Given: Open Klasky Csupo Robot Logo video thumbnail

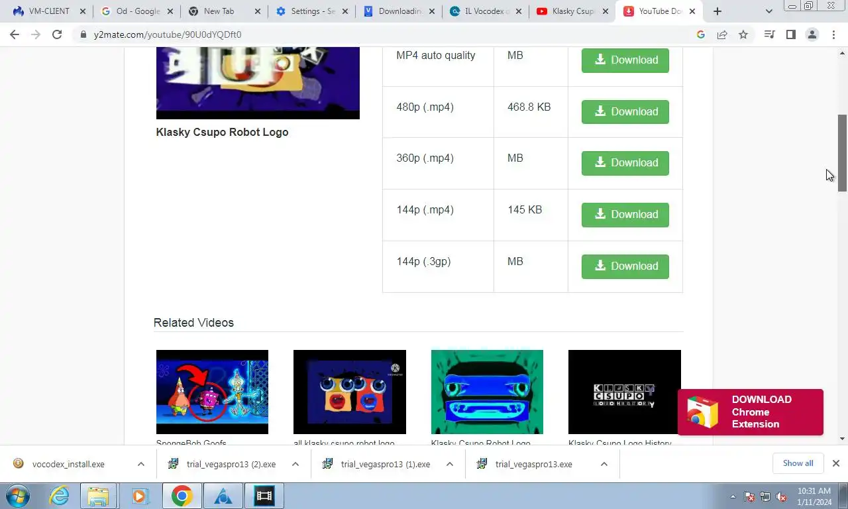Looking at the screenshot, I should tap(258, 83).
